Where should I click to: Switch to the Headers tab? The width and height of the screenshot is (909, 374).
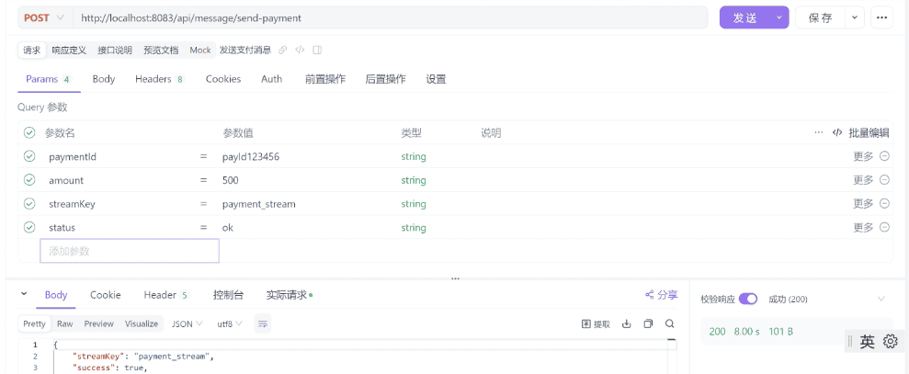(x=159, y=79)
